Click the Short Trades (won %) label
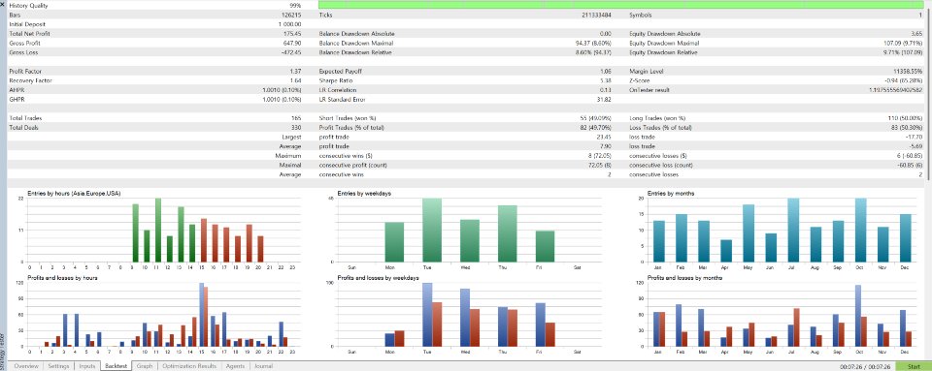The width and height of the screenshot is (932, 371). [348, 118]
